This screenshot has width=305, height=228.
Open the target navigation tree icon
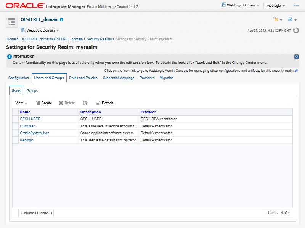pyautogui.click(x=12, y=22)
